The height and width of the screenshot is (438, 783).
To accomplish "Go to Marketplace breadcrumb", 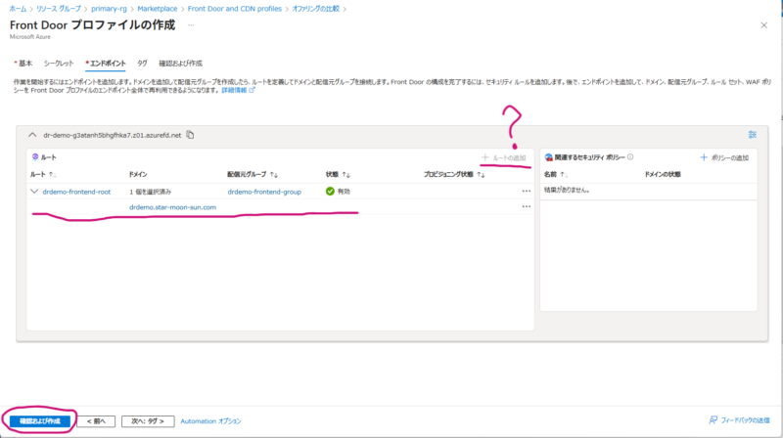I will point(158,9).
